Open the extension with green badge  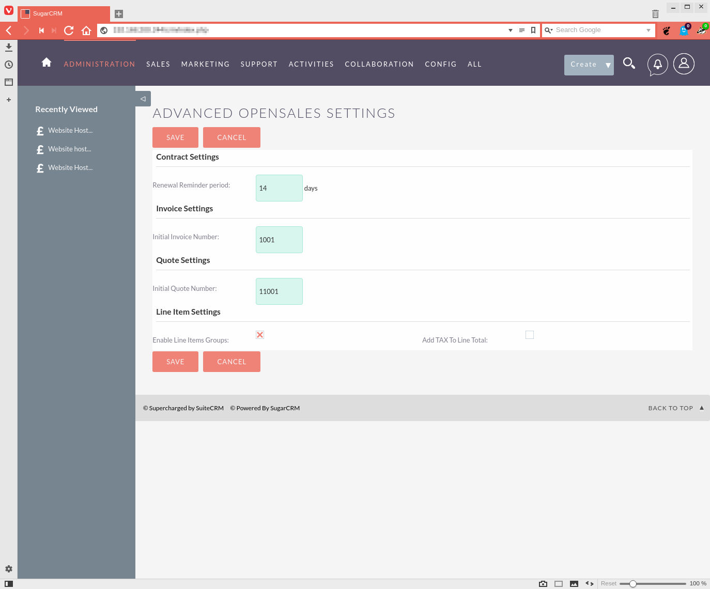[702, 30]
